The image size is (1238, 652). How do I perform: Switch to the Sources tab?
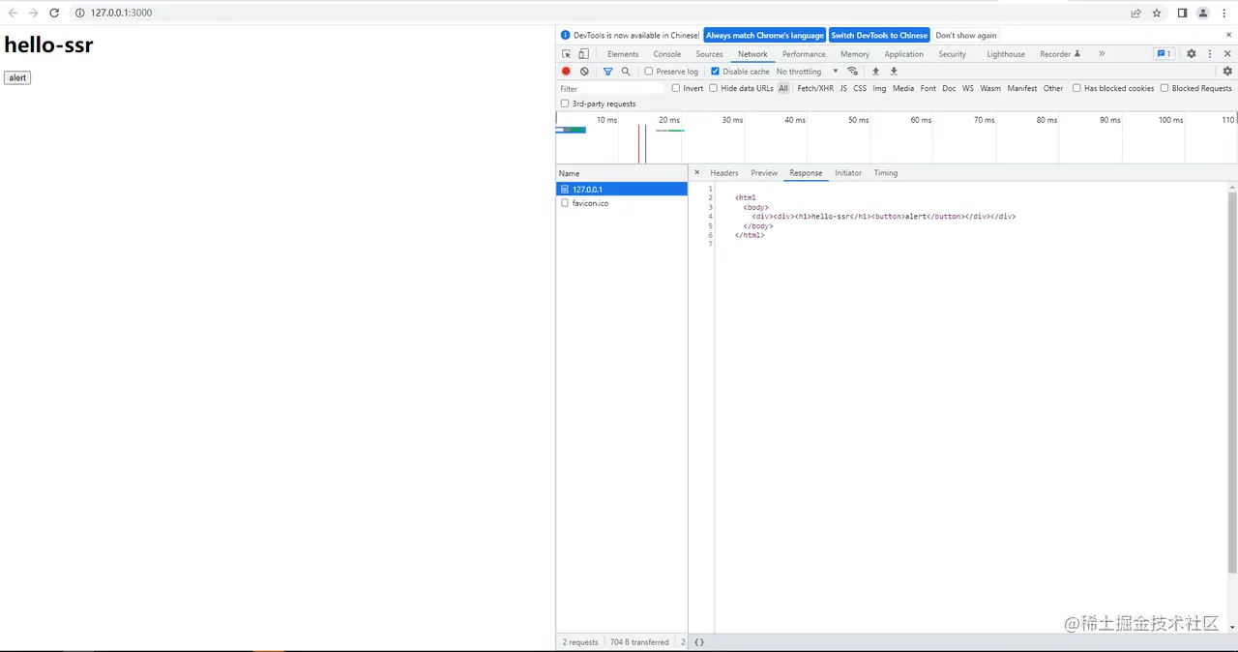coord(709,54)
